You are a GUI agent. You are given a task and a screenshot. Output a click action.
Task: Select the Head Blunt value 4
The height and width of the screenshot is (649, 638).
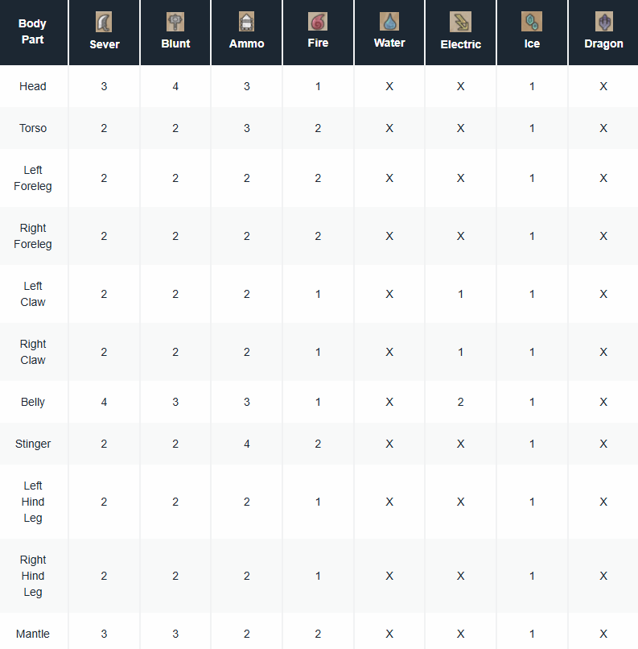tap(175, 86)
